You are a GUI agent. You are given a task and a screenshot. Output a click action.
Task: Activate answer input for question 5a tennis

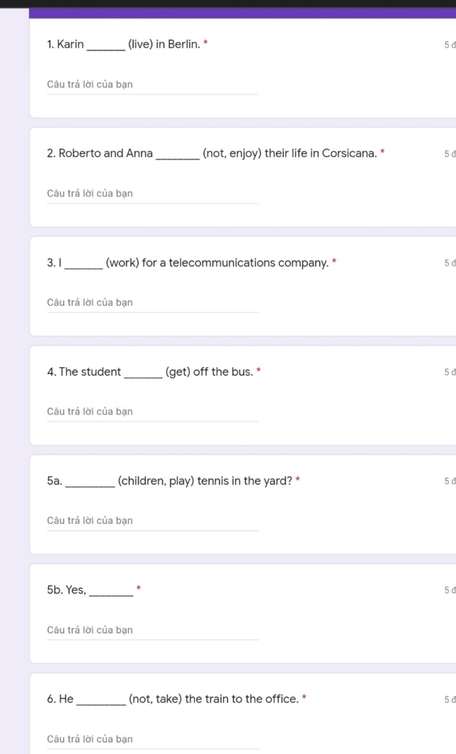(x=153, y=521)
